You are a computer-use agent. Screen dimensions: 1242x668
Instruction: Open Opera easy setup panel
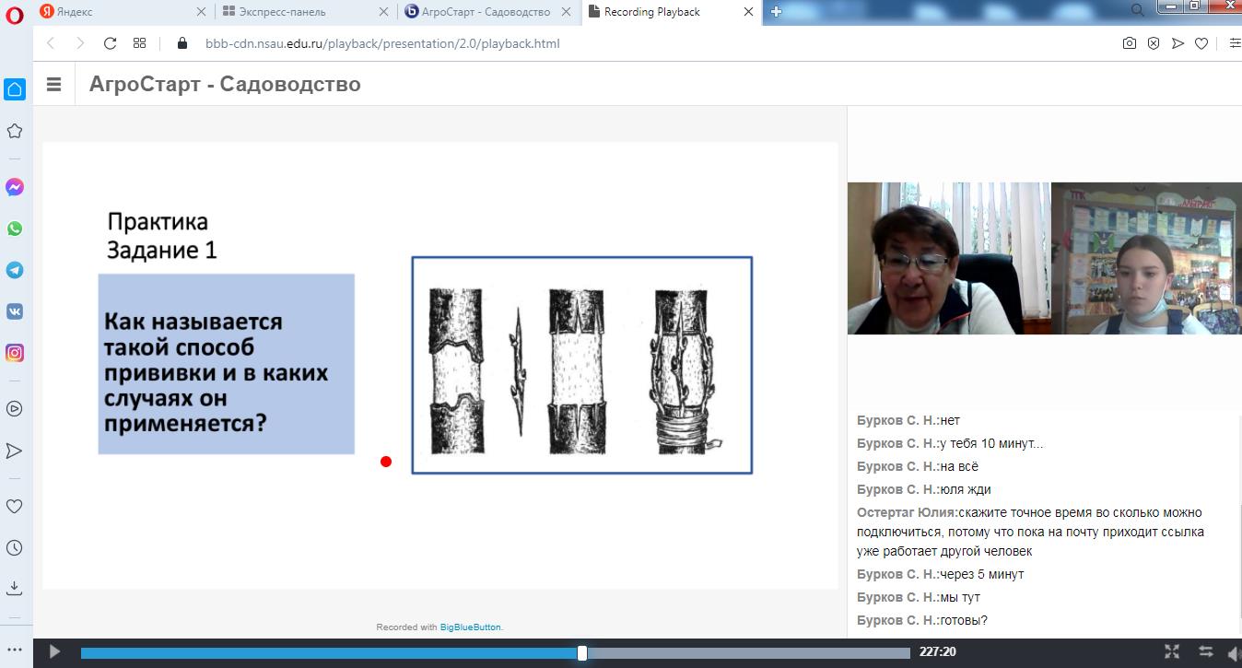pos(1234,43)
